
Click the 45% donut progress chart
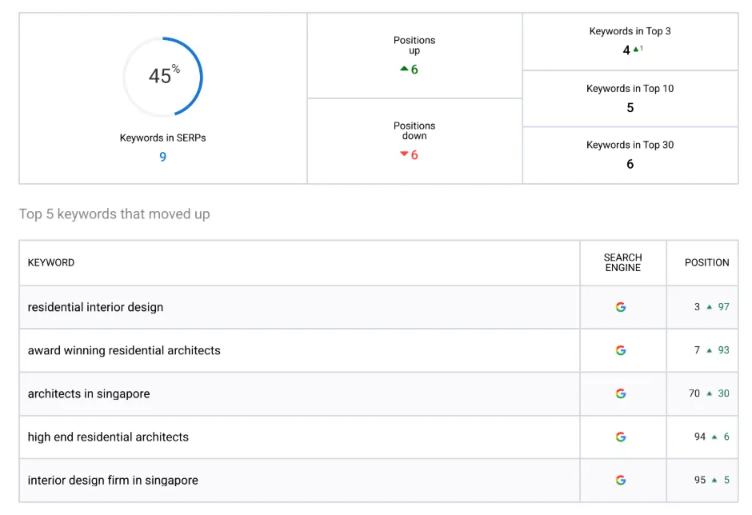(162, 76)
